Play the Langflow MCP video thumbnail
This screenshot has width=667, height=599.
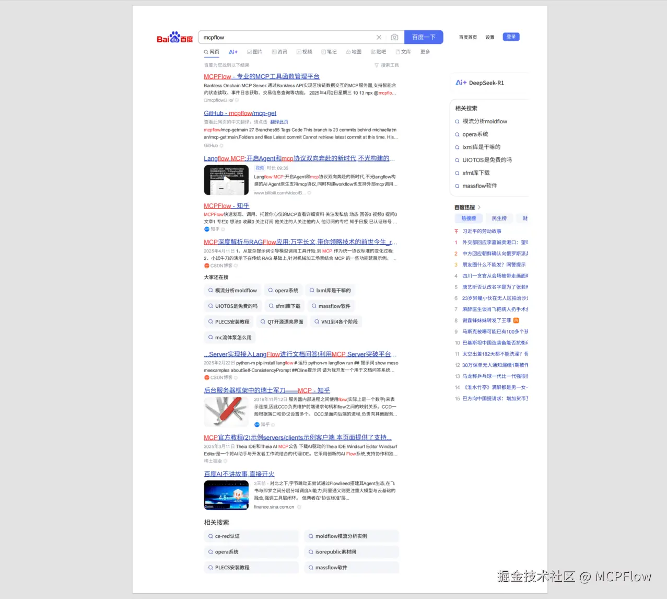pos(226,180)
